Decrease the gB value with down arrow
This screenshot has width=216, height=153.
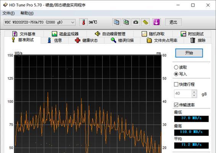click(x=194, y=96)
